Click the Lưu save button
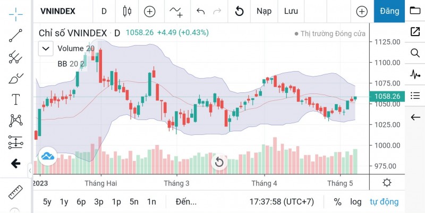Screen dimensions: 425x213 291,11
